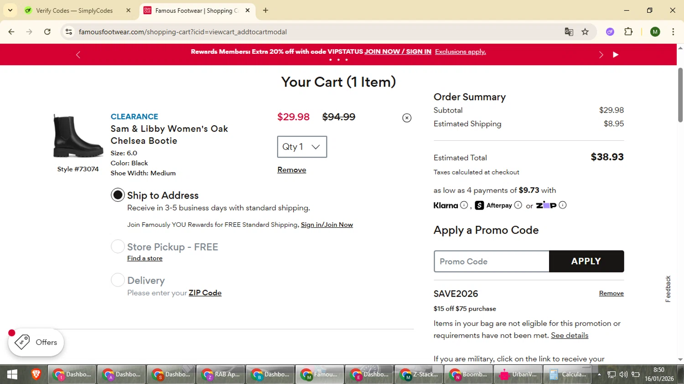The image size is (684, 384).
Task: Open the Exclusions apply link
Action: pos(461,51)
